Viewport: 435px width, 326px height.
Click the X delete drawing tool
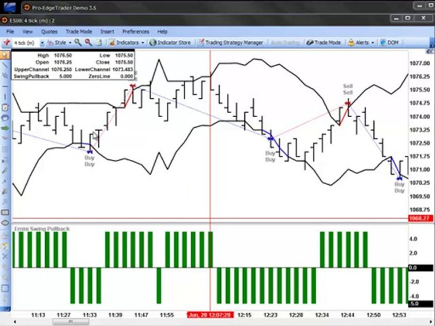[5, 256]
